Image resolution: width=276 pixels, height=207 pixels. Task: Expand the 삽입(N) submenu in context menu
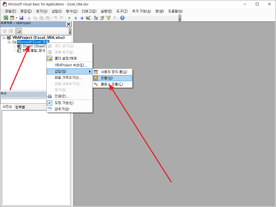[x=70, y=71]
